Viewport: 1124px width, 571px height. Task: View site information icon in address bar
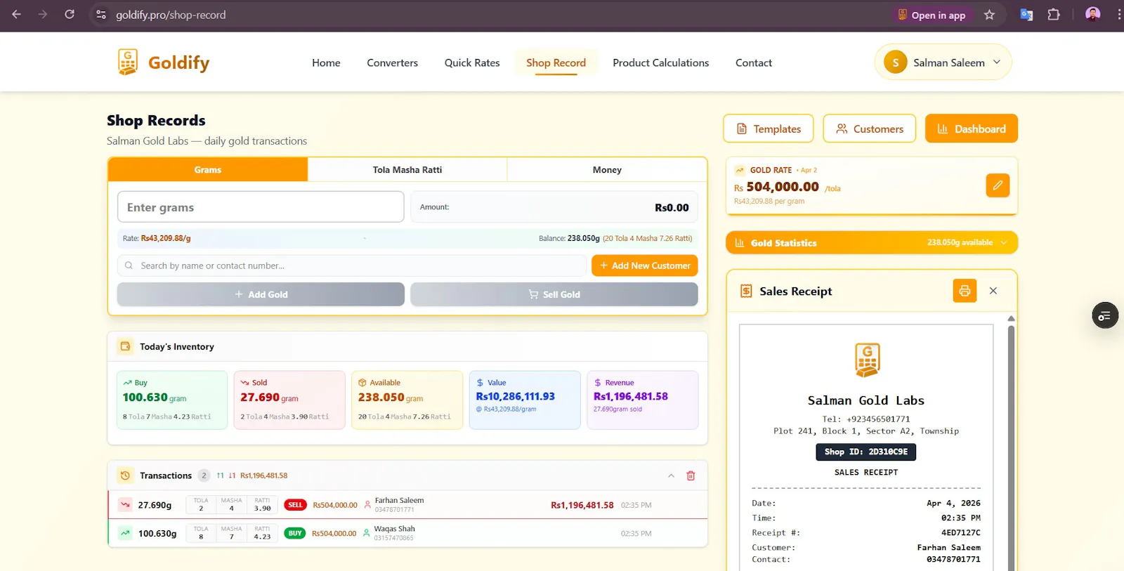coord(101,14)
